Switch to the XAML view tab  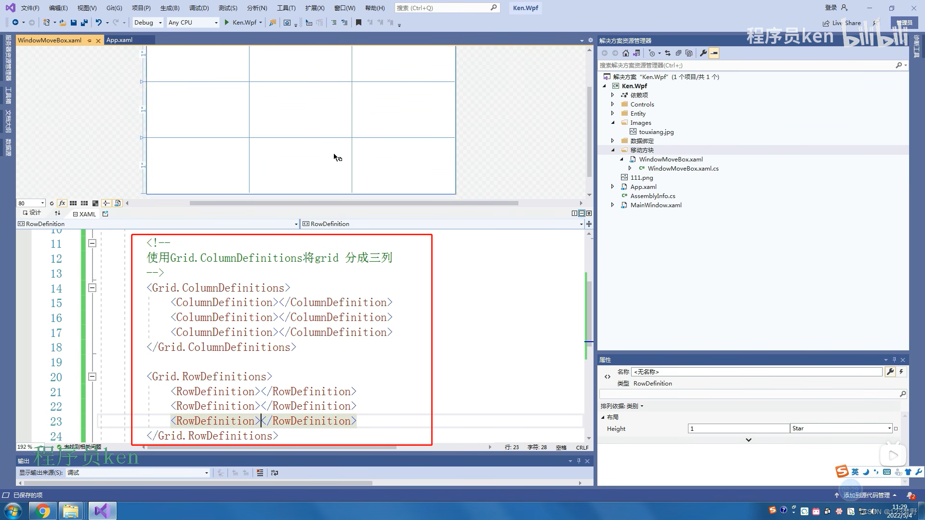[84, 214]
